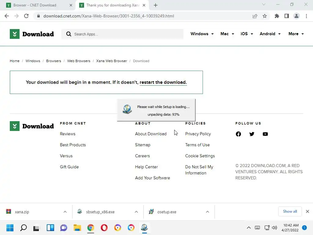Image resolution: width=313 pixels, height=235 pixels.
Task: Open Task View in taskbar
Action: click(37, 228)
